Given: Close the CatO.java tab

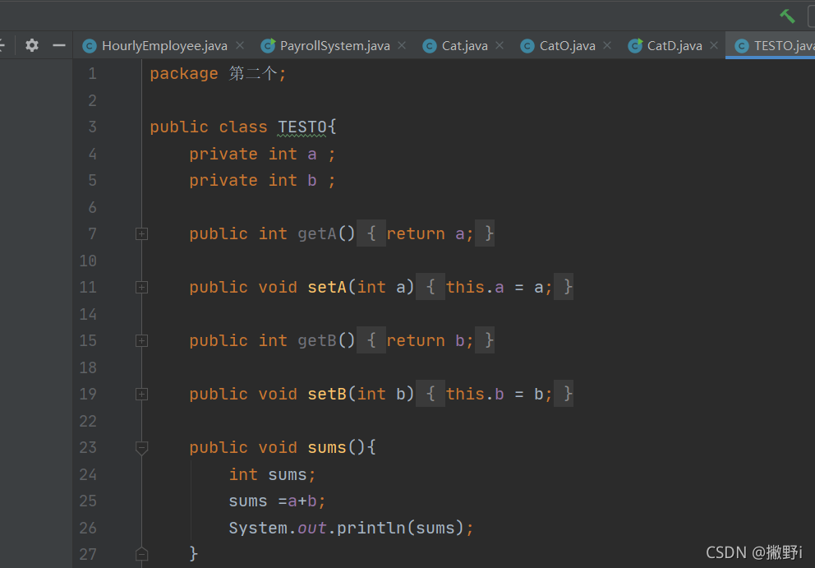Looking at the screenshot, I should (607, 45).
